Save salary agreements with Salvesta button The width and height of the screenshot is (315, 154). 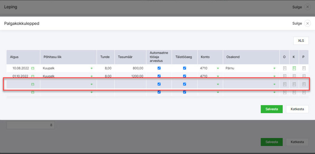click(271, 109)
